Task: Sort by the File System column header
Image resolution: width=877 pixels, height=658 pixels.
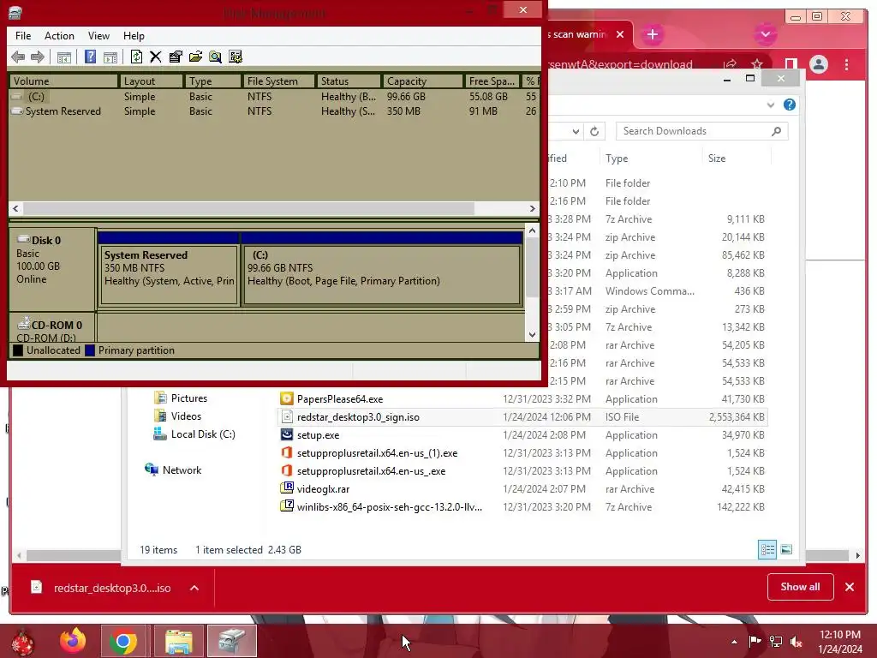Action: (278, 81)
